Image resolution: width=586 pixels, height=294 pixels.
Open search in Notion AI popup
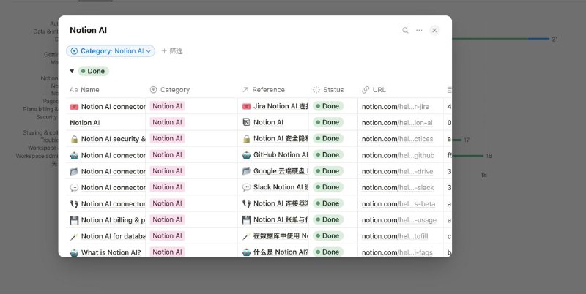pyautogui.click(x=405, y=30)
